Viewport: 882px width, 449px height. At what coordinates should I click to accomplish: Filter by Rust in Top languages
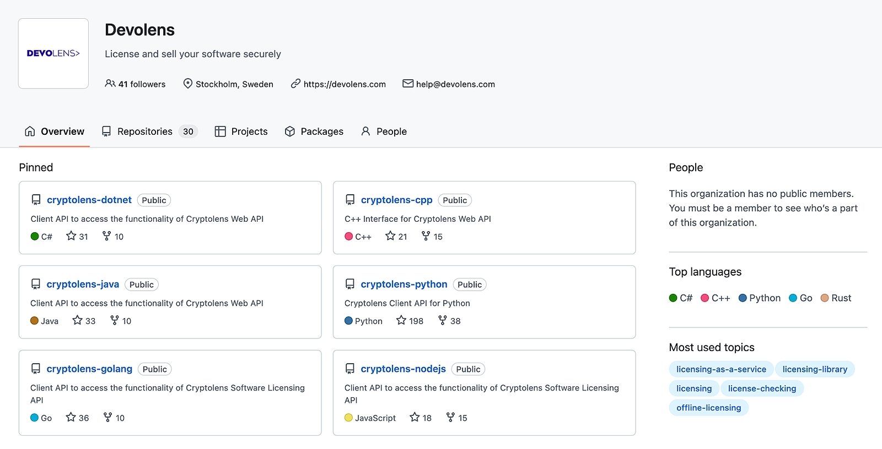(836, 298)
